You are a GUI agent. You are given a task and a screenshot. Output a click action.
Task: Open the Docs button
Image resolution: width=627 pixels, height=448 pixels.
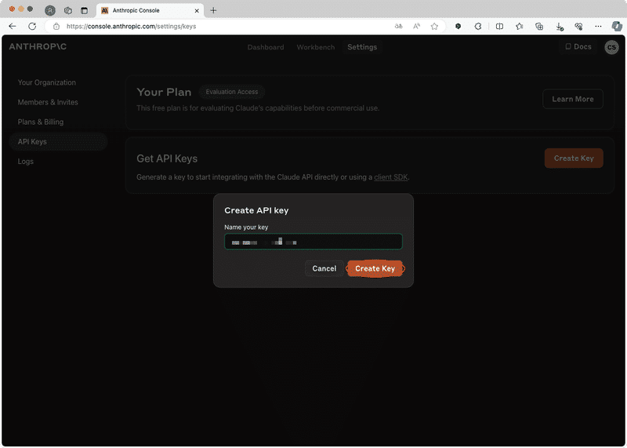pyautogui.click(x=578, y=47)
